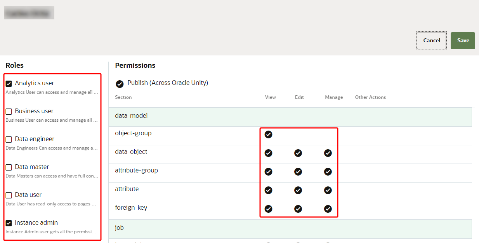Click the Section column header

coord(123,97)
